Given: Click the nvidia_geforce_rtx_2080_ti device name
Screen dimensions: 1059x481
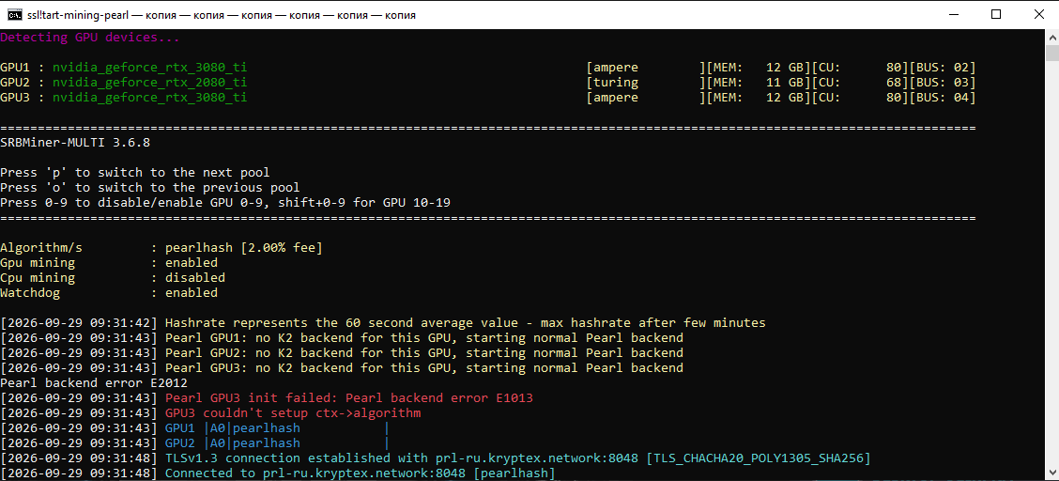Looking at the screenshot, I should 149,83.
